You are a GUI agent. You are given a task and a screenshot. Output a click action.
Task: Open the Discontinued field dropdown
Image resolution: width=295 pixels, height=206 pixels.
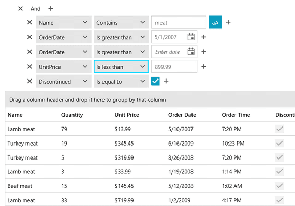tap(64, 81)
